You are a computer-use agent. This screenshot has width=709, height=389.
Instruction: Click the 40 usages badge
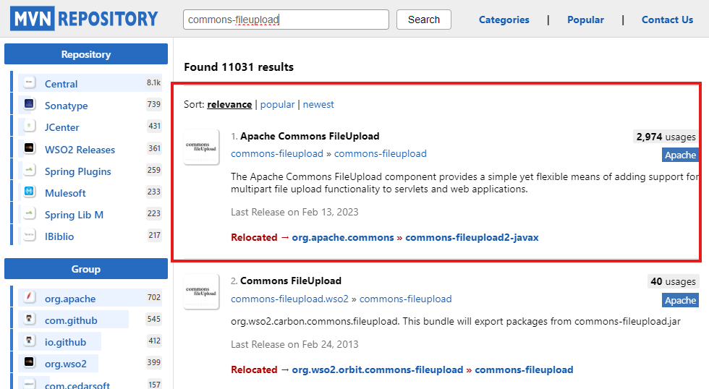point(673,281)
